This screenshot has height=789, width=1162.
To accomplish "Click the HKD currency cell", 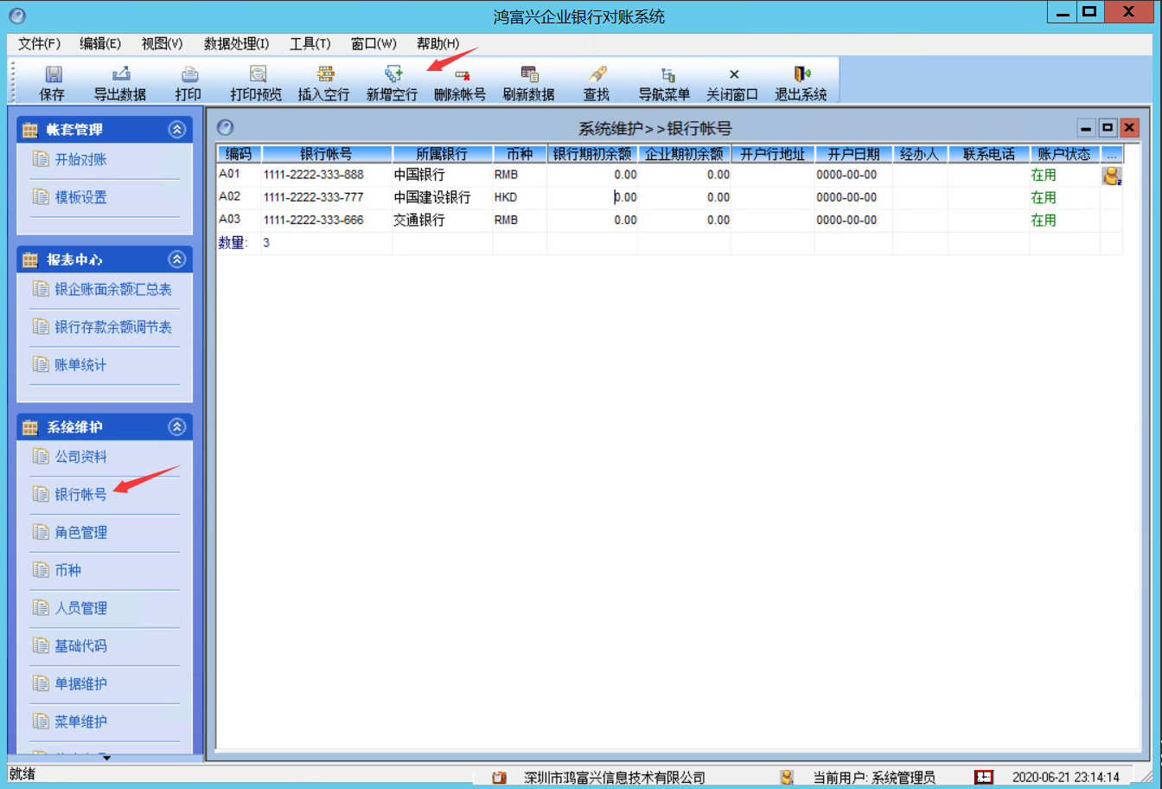I will coord(520,197).
